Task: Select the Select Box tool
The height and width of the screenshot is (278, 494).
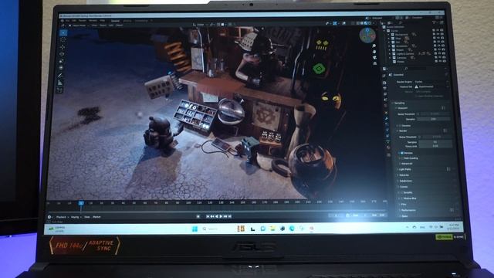Action: [63, 32]
